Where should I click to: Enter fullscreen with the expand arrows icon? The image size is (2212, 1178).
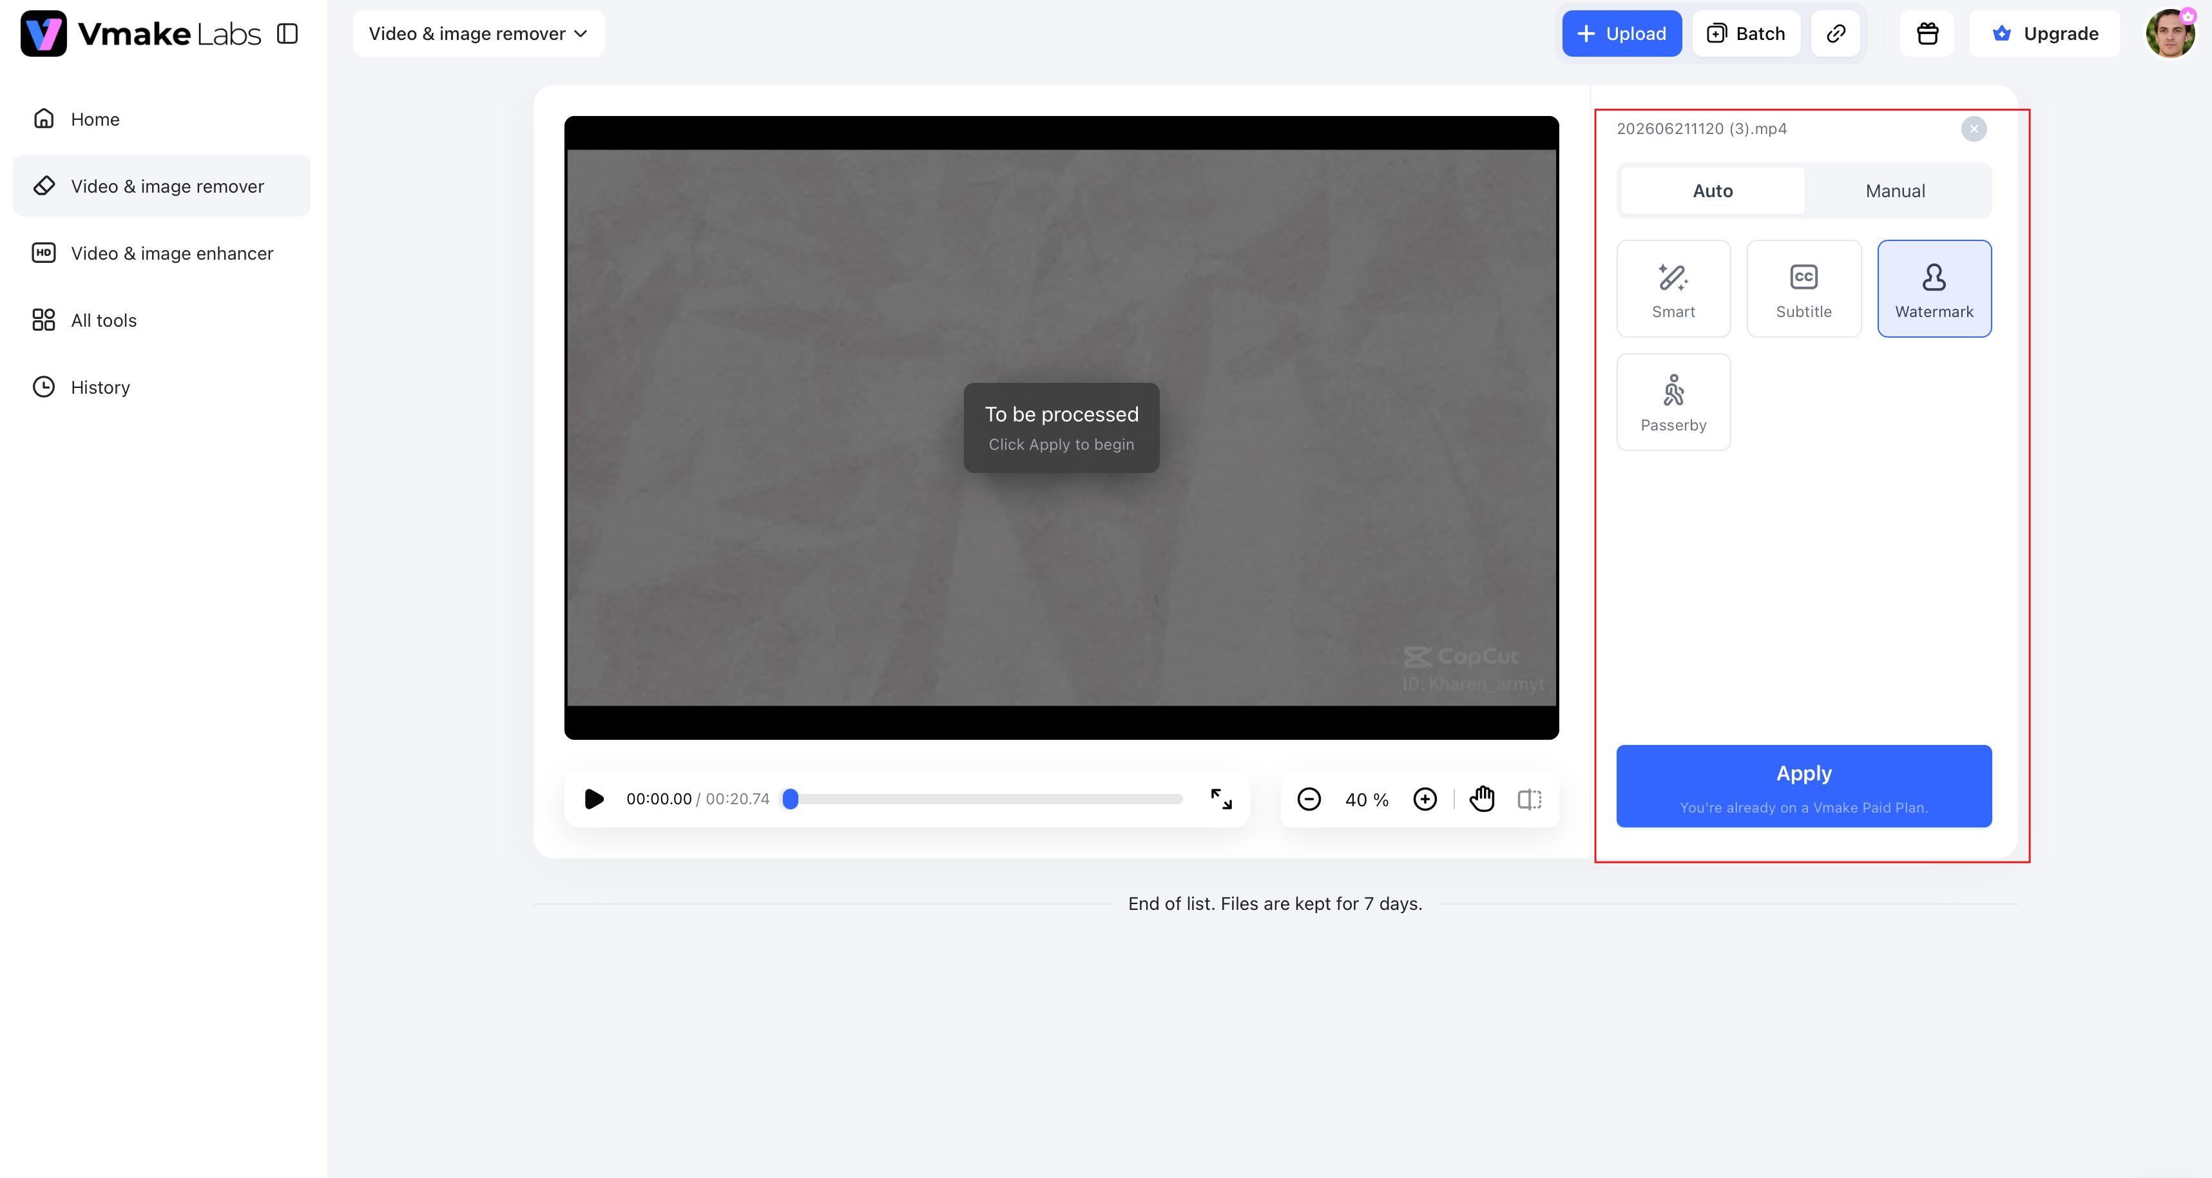1221,798
